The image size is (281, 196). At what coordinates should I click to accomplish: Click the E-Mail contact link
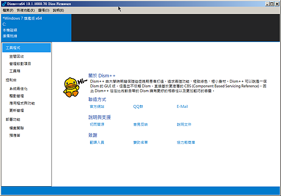[x=182, y=106]
